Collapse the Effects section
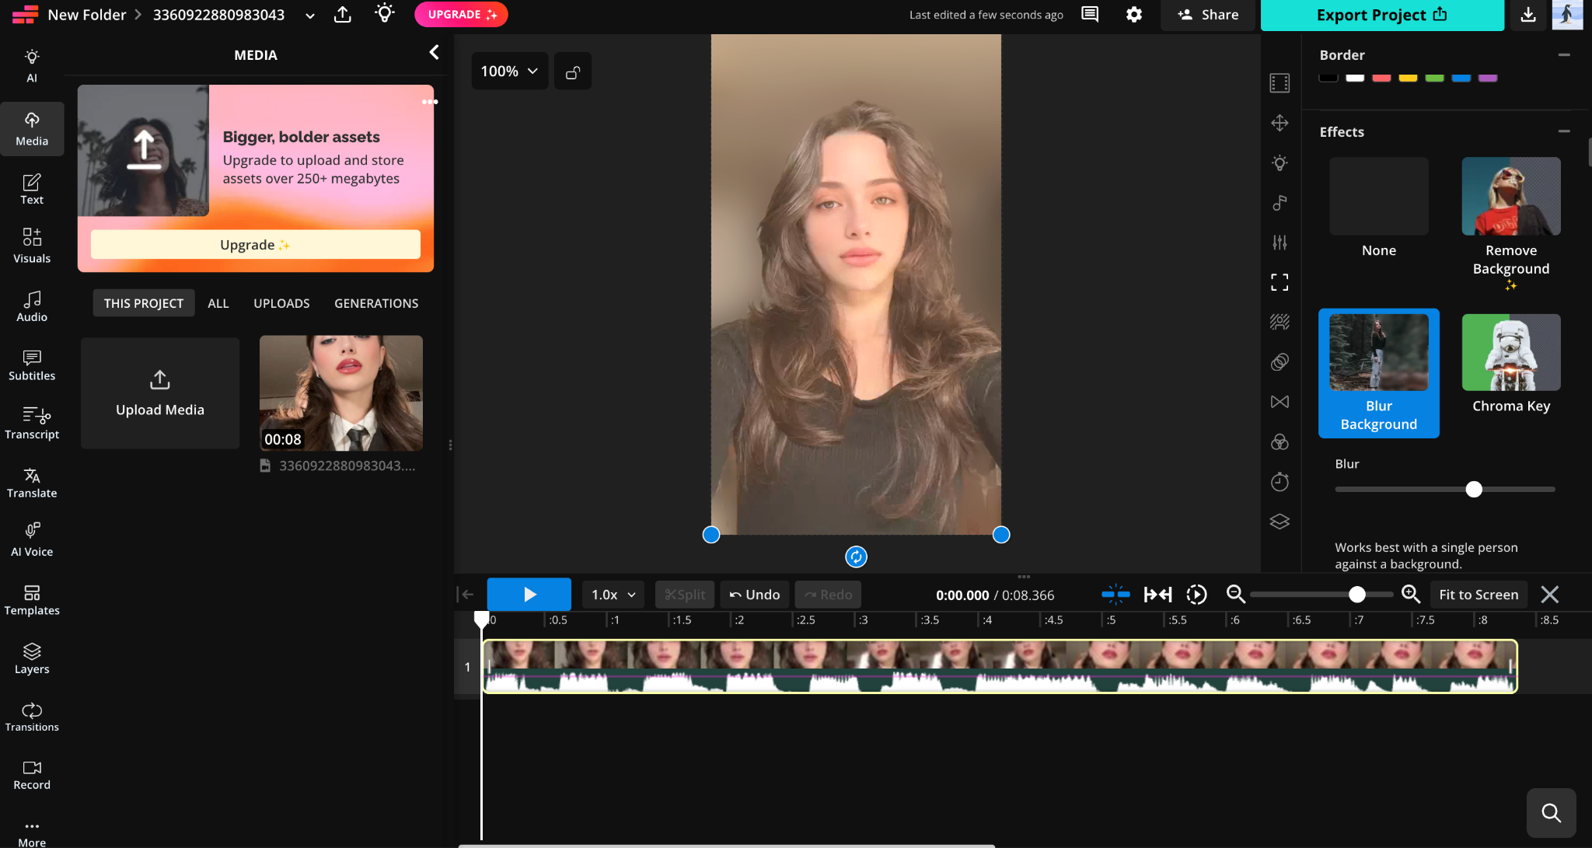1592x848 pixels. 1564,131
